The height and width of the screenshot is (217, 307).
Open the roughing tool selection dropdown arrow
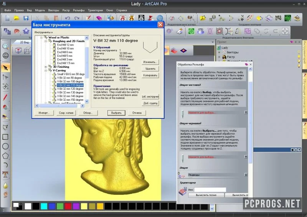246,157
